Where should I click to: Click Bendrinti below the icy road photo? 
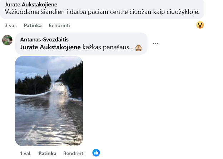74,153
